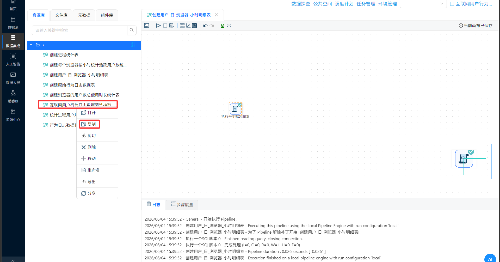This screenshot has width=500, height=262.
Task: Go to 首页 in the left sidebar
Action: 13,5
